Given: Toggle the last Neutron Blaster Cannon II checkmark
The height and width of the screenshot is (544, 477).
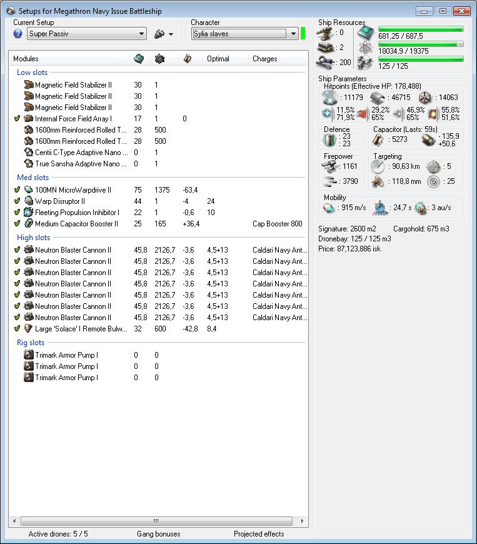Looking at the screenshot, I should click(17, 318).
